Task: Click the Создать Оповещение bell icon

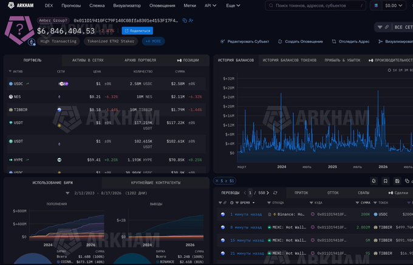Action: coord(280,41)
